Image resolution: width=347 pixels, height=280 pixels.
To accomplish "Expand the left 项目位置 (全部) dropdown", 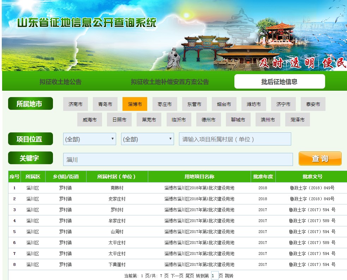I will click(x=90, y=139).
